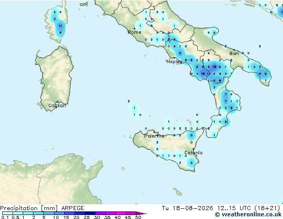Pick the 35–40 mm purple swatch
Image resolution: width=283 pixels, height=219 pixels.
110,213
